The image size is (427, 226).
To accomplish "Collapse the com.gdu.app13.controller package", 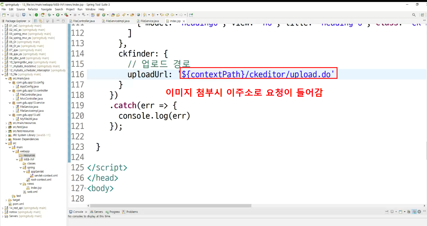I will (x=10, y=91).
